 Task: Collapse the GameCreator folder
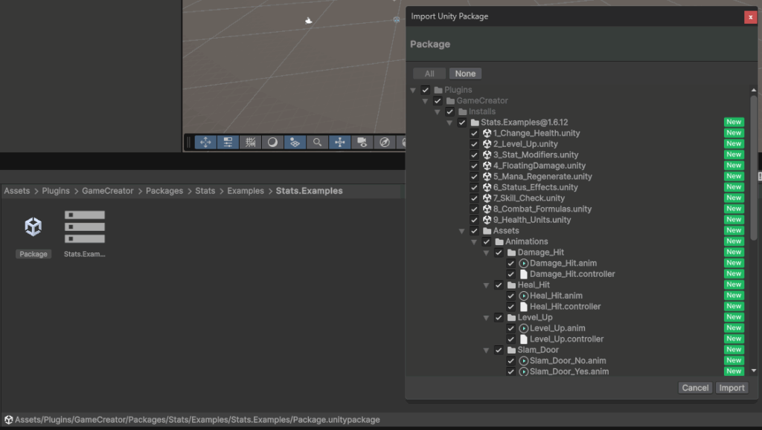425,101
